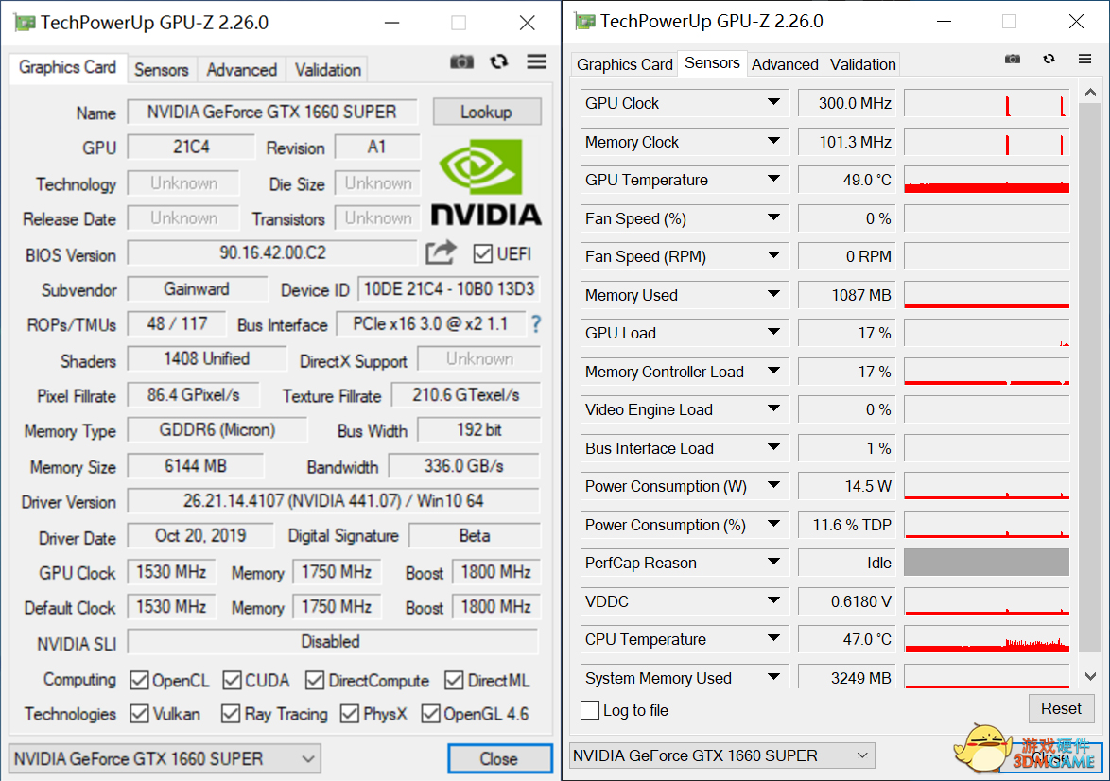
Task: Open the GPU Clock sensor dropdown
Action: (x=773, y=103)
